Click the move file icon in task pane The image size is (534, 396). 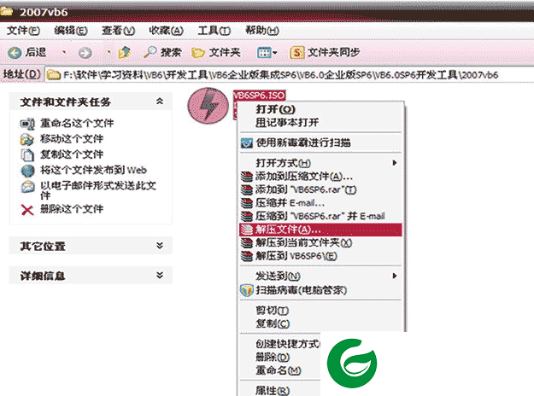click(27, 139)
